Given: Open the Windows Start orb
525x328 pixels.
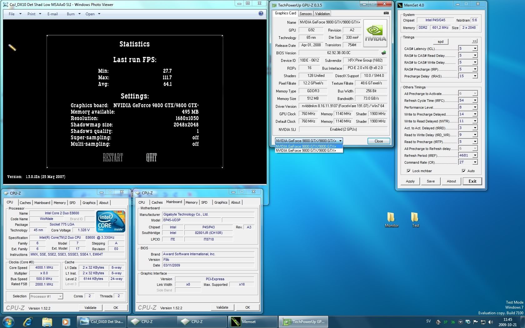Looking at the screenshot, I should click(8, 321).
